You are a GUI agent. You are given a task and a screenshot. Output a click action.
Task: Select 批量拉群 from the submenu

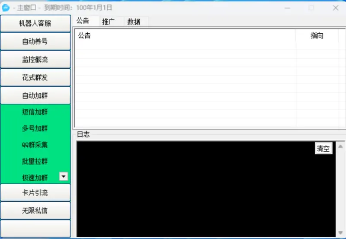pyautogui.click(x=35, y=162)
